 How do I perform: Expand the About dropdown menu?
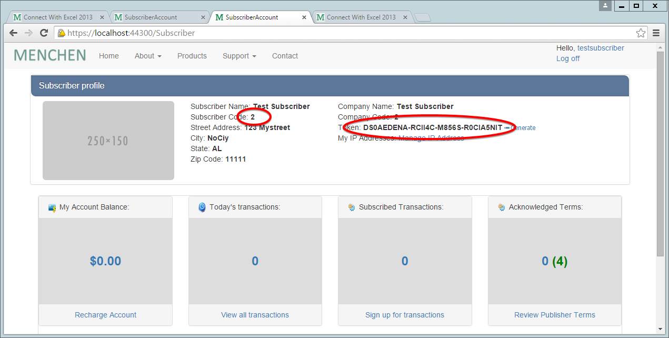148,56
